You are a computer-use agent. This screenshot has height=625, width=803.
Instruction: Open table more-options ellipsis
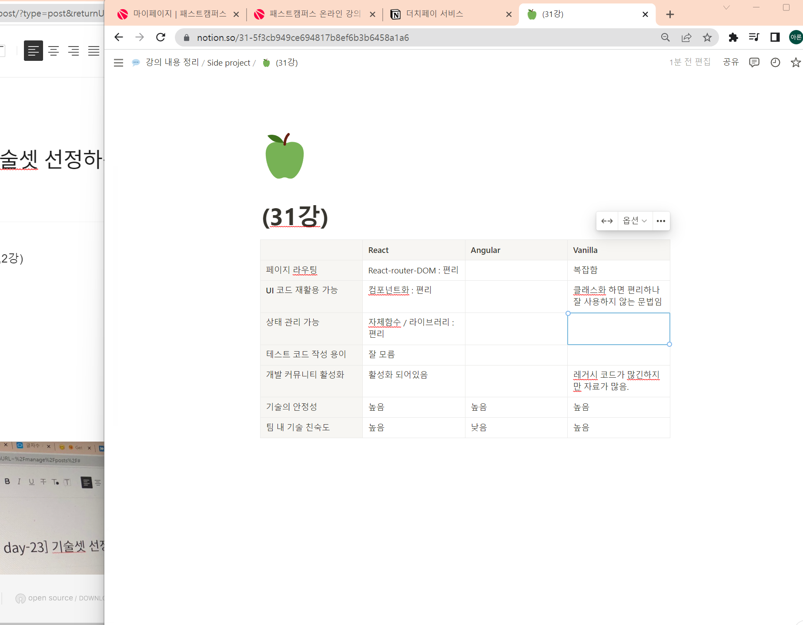click(661, 221)
